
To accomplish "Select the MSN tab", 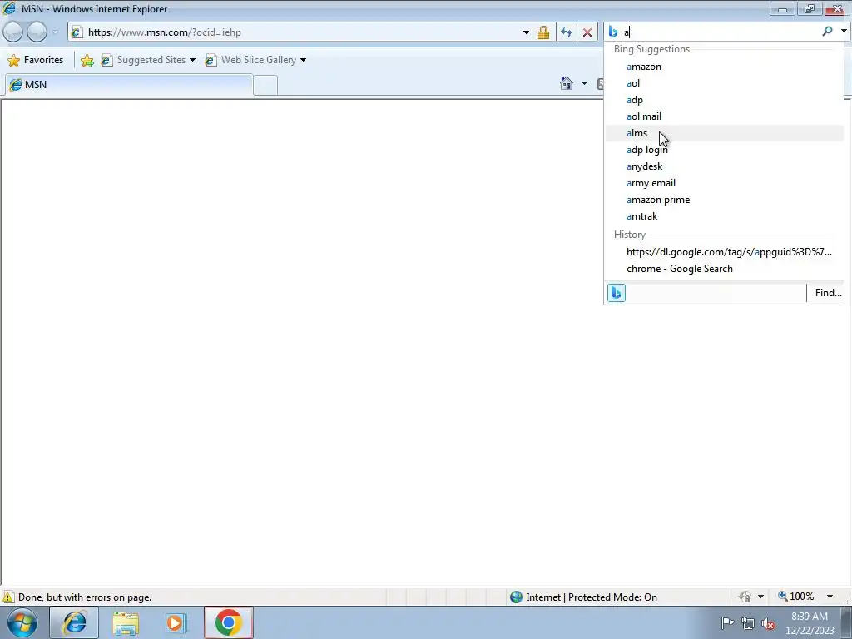I will click(128, 85).
